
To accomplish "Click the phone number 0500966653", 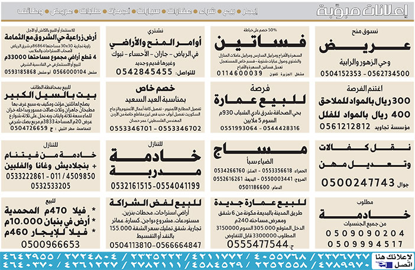I will coord(50,244).
